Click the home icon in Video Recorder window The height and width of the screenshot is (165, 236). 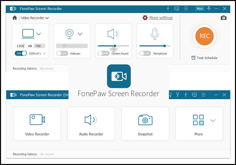[x=14, y=18]
